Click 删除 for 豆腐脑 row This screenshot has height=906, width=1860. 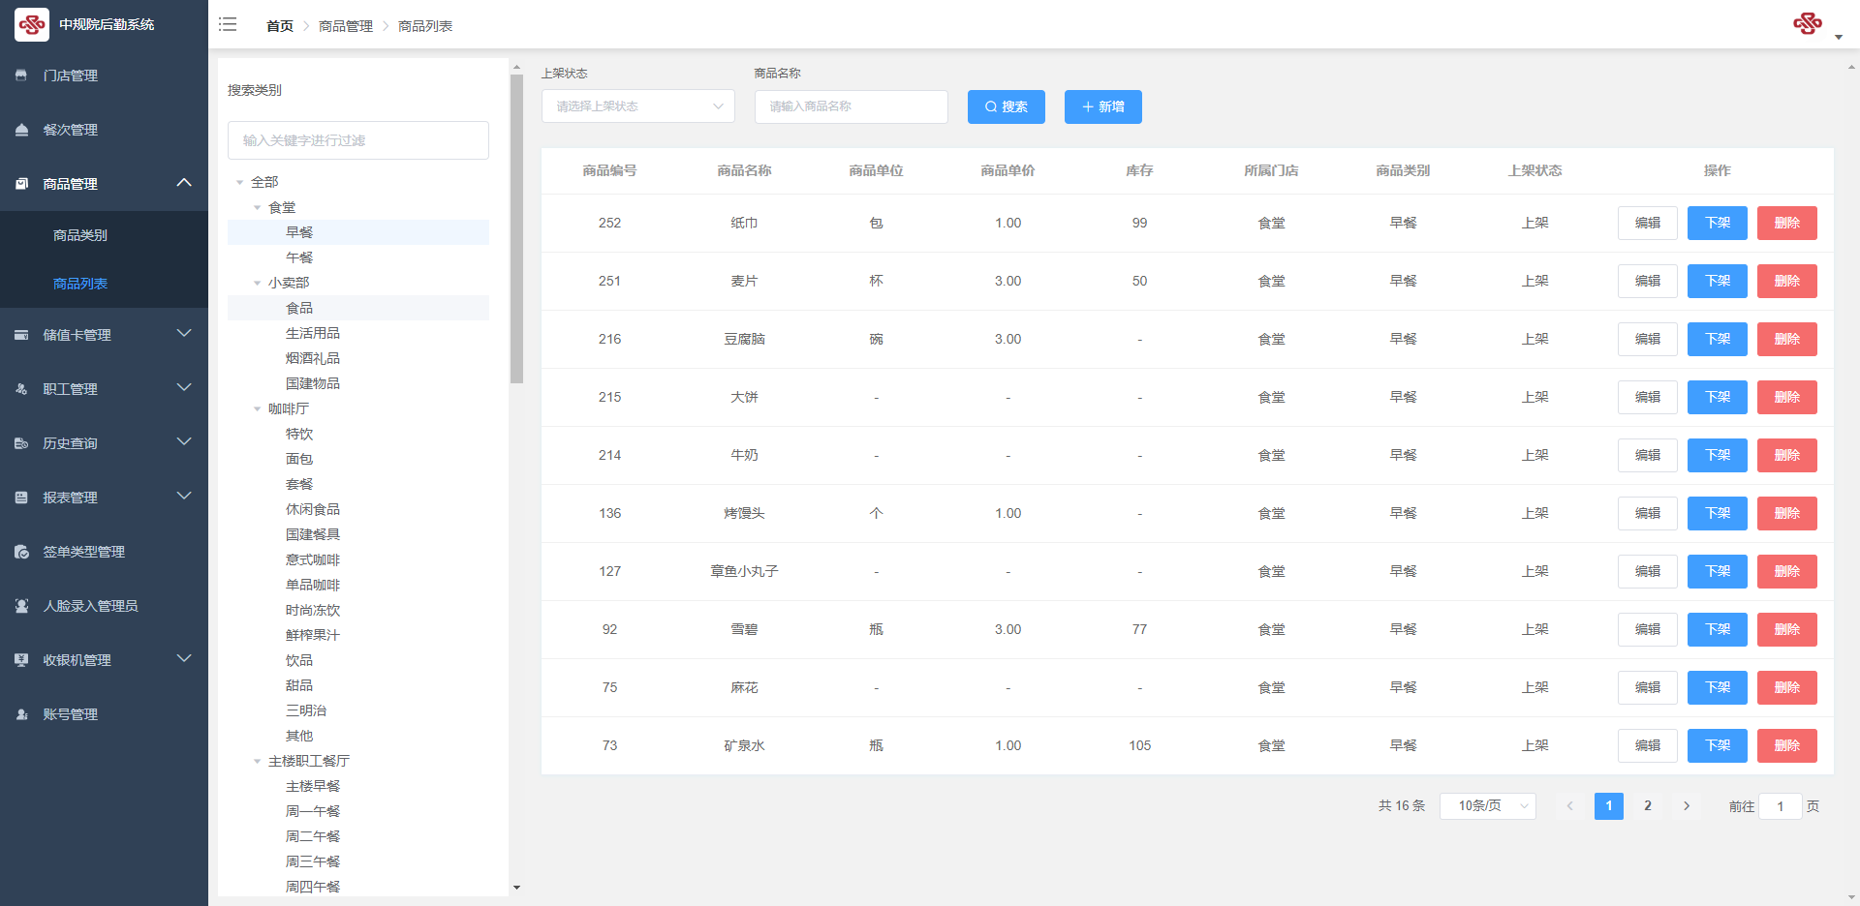click(1787, 339)
